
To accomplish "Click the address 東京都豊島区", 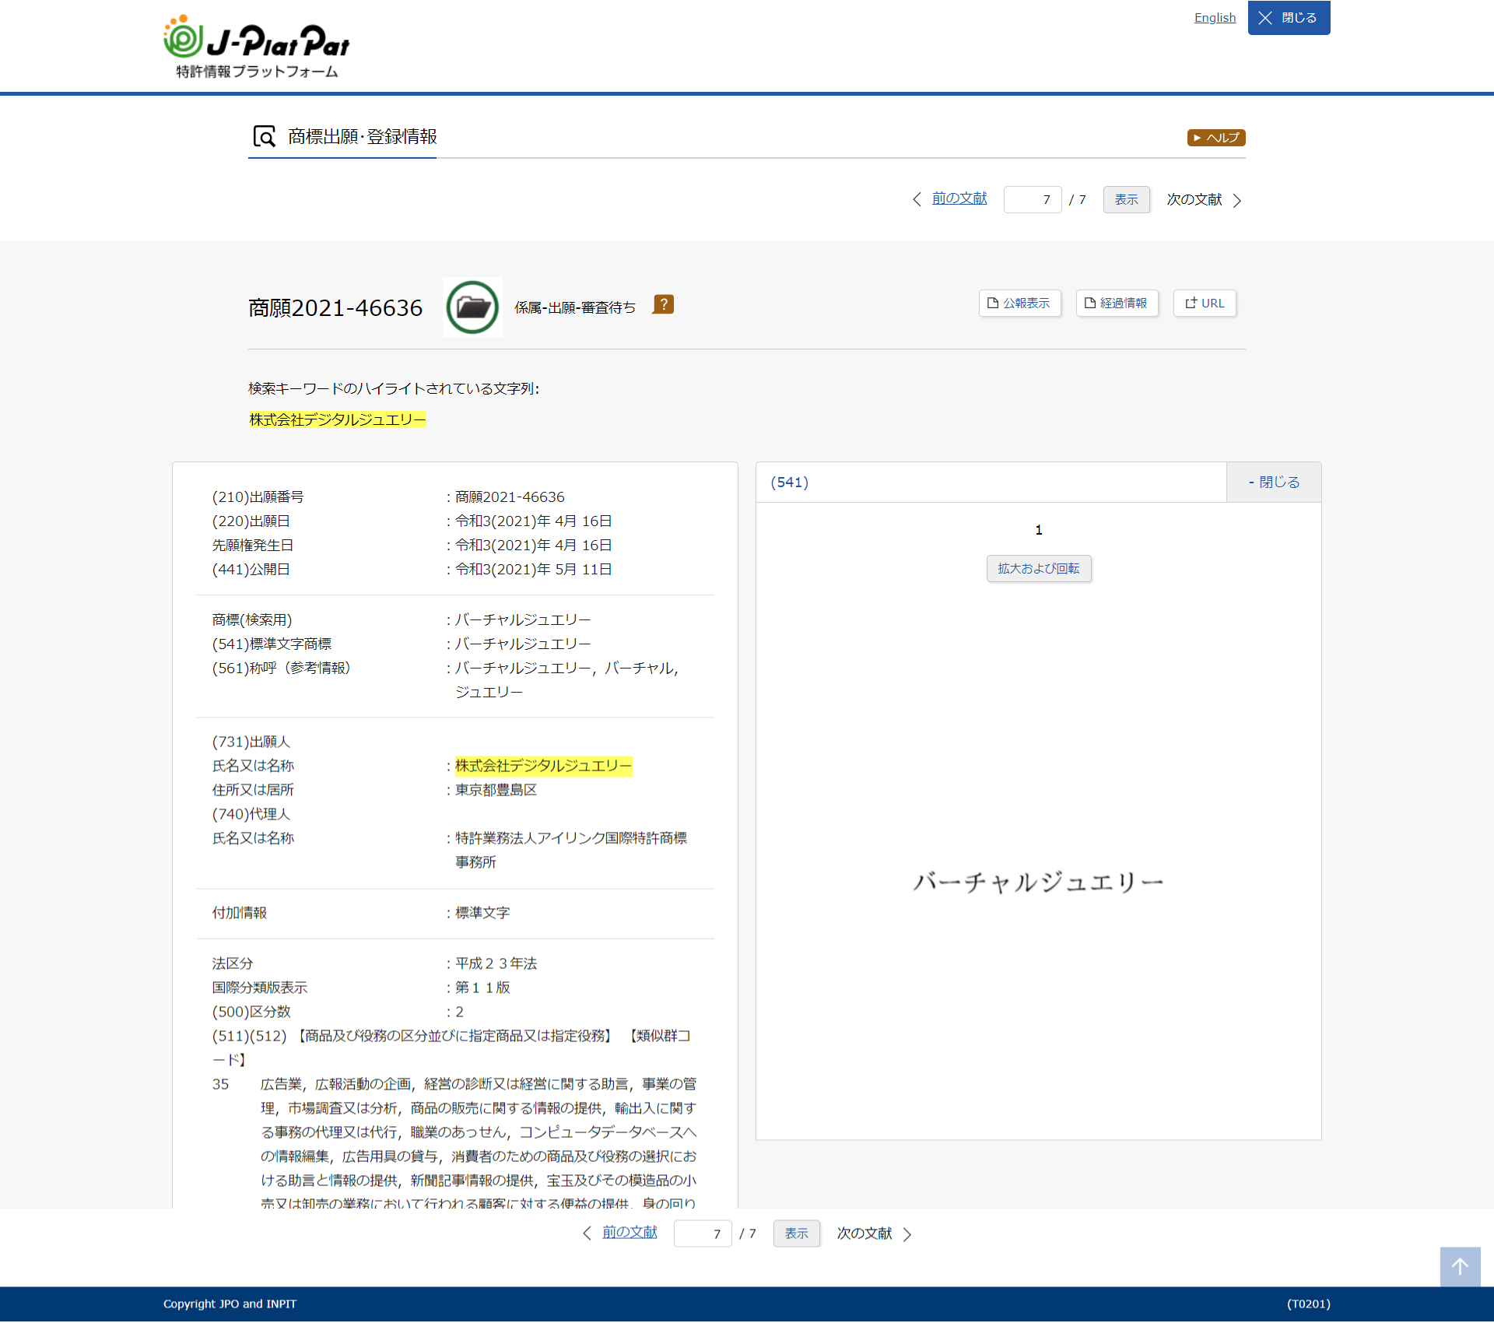I will tap(496, 791).
